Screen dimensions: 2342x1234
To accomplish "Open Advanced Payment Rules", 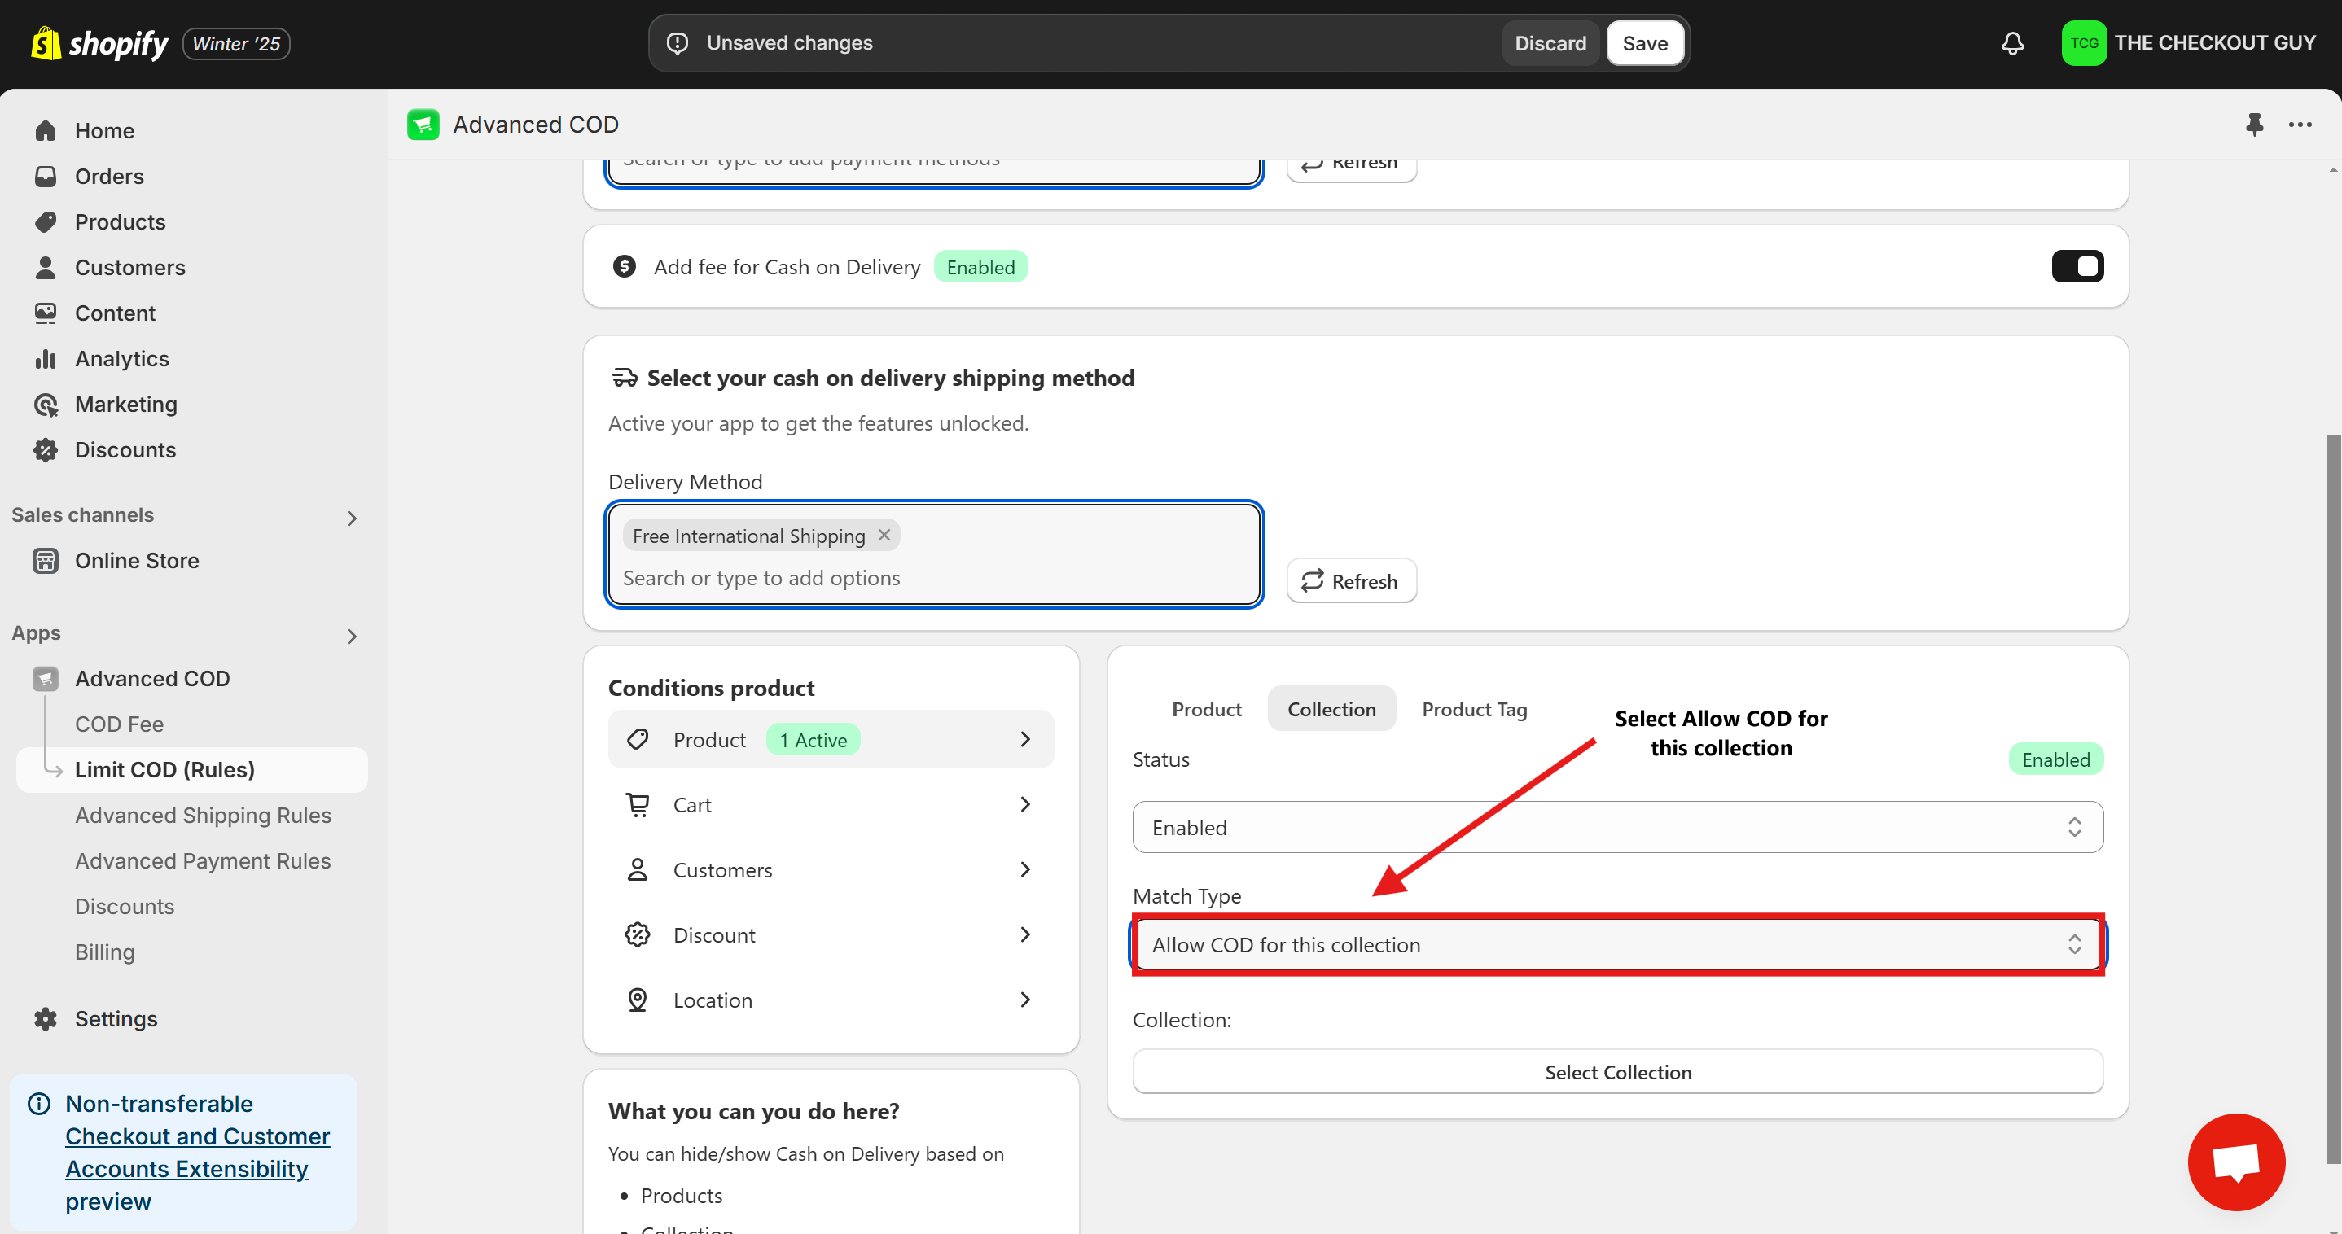I will (203, 860).
